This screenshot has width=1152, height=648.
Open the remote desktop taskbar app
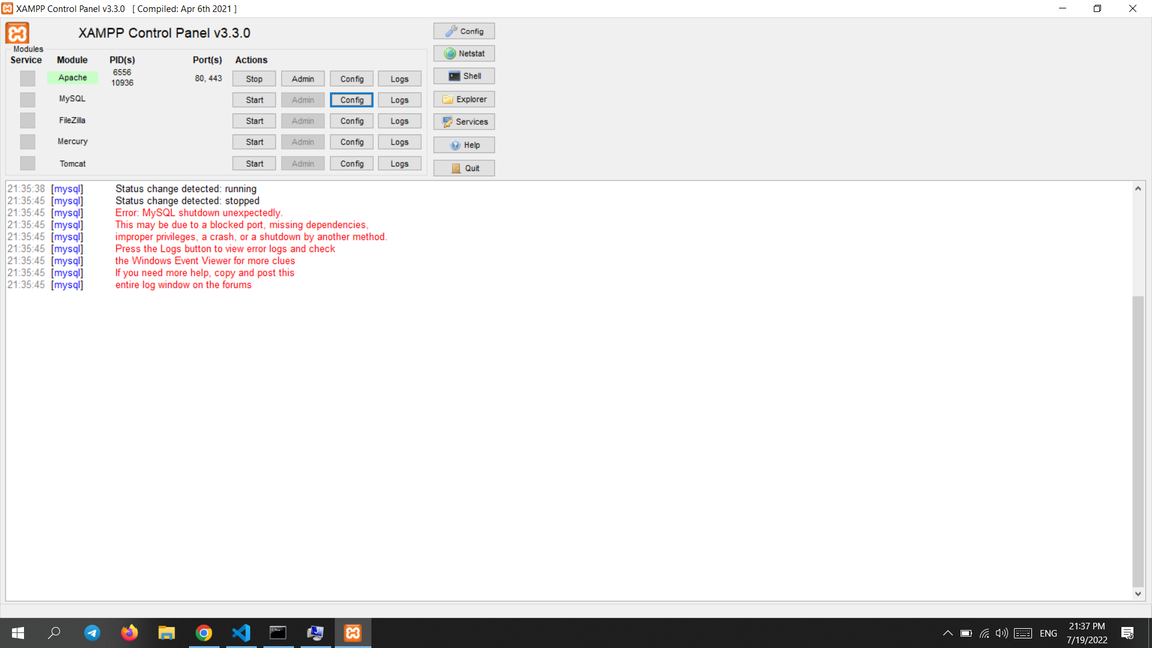pyautogui.click(x=315, y=633)
